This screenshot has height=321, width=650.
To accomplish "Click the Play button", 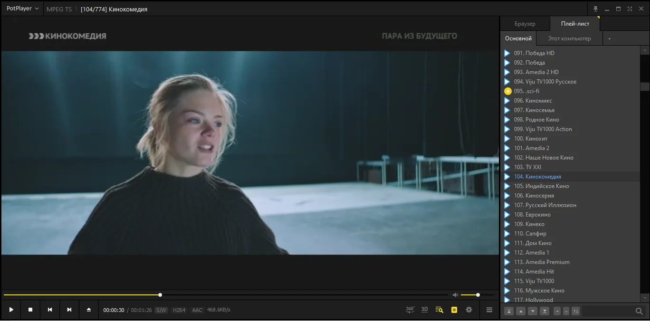I will pyautogui.click(x=11, y=310).
